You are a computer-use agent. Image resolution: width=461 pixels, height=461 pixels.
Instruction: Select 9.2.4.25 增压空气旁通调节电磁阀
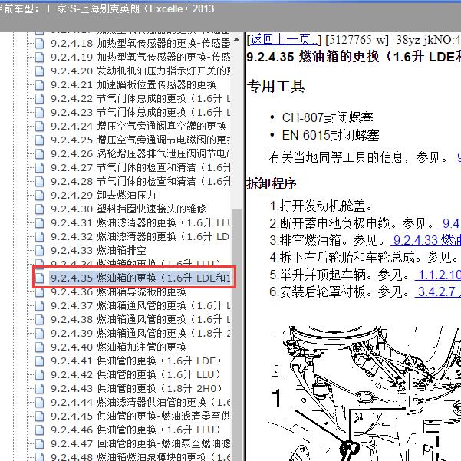click(x=140, y=140)
